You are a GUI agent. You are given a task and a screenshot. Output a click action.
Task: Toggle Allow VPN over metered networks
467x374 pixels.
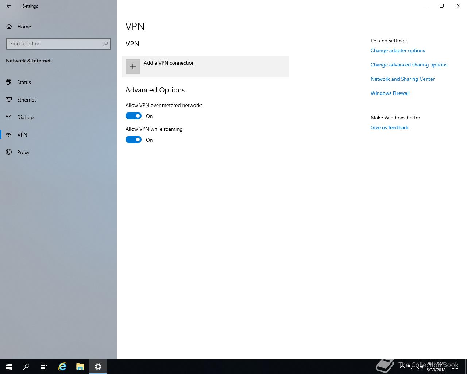click(134, 116)
